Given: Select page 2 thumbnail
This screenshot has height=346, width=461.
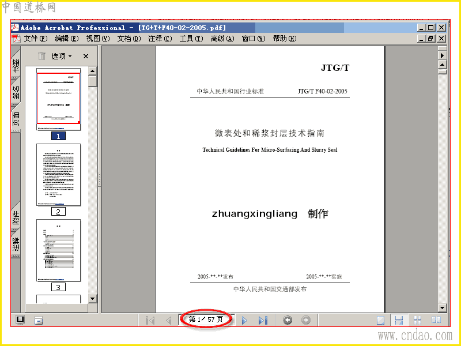Looking at the screenshot, I should (x=59, y=175).
